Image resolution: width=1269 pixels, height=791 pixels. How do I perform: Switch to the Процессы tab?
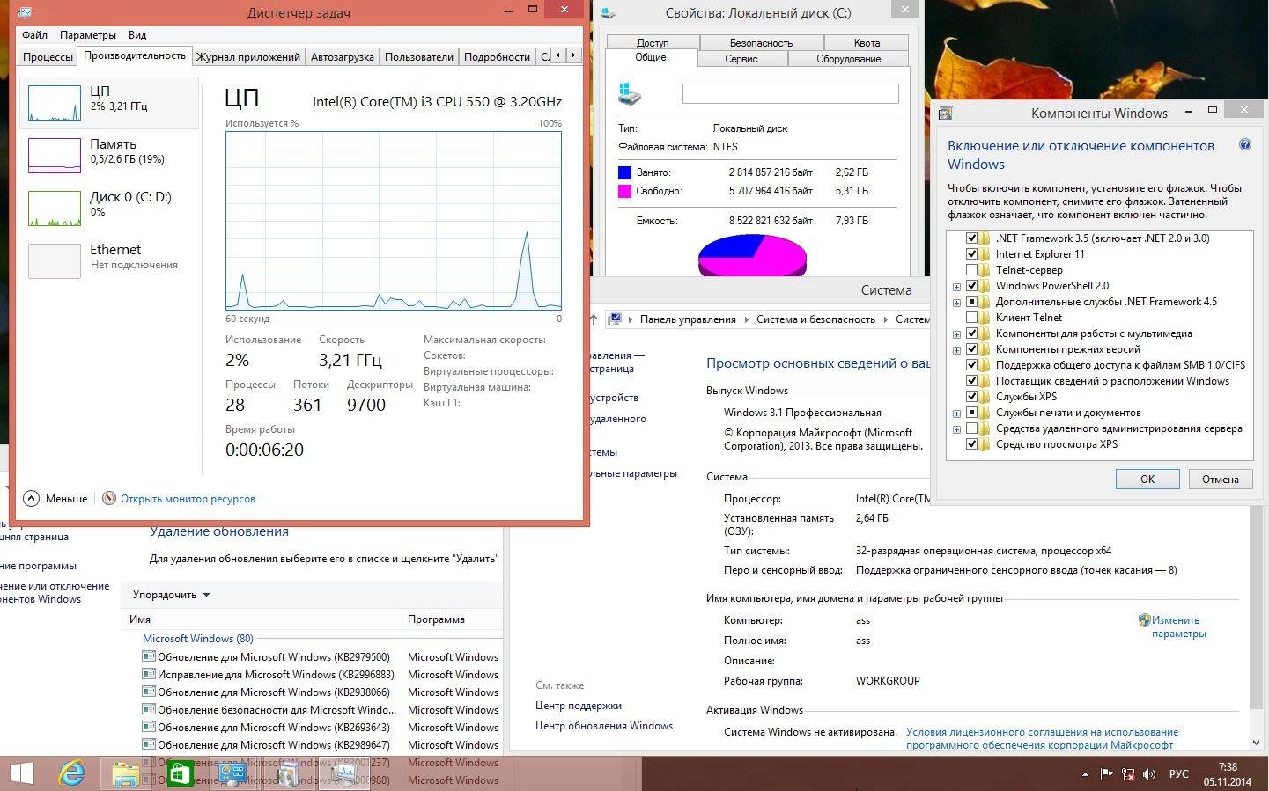(48, 56)
